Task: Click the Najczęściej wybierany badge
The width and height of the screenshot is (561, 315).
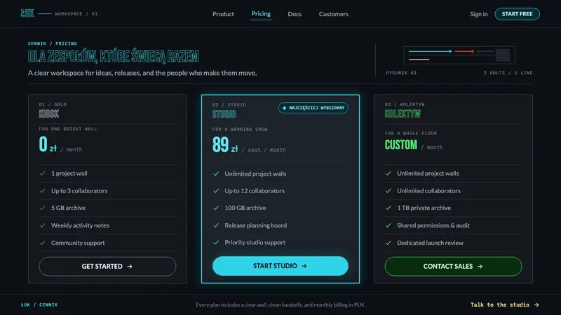Action: (x=313, y=108)
